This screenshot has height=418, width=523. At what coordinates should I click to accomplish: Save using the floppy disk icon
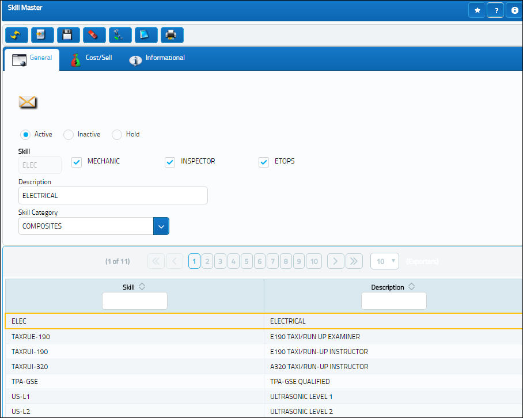(69, 35)
